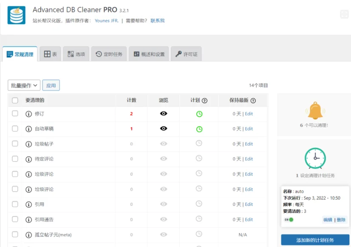This screenshot has width=351, height=247.
Task: Open the 概述和设置 tab
Action: pos(149,54)
